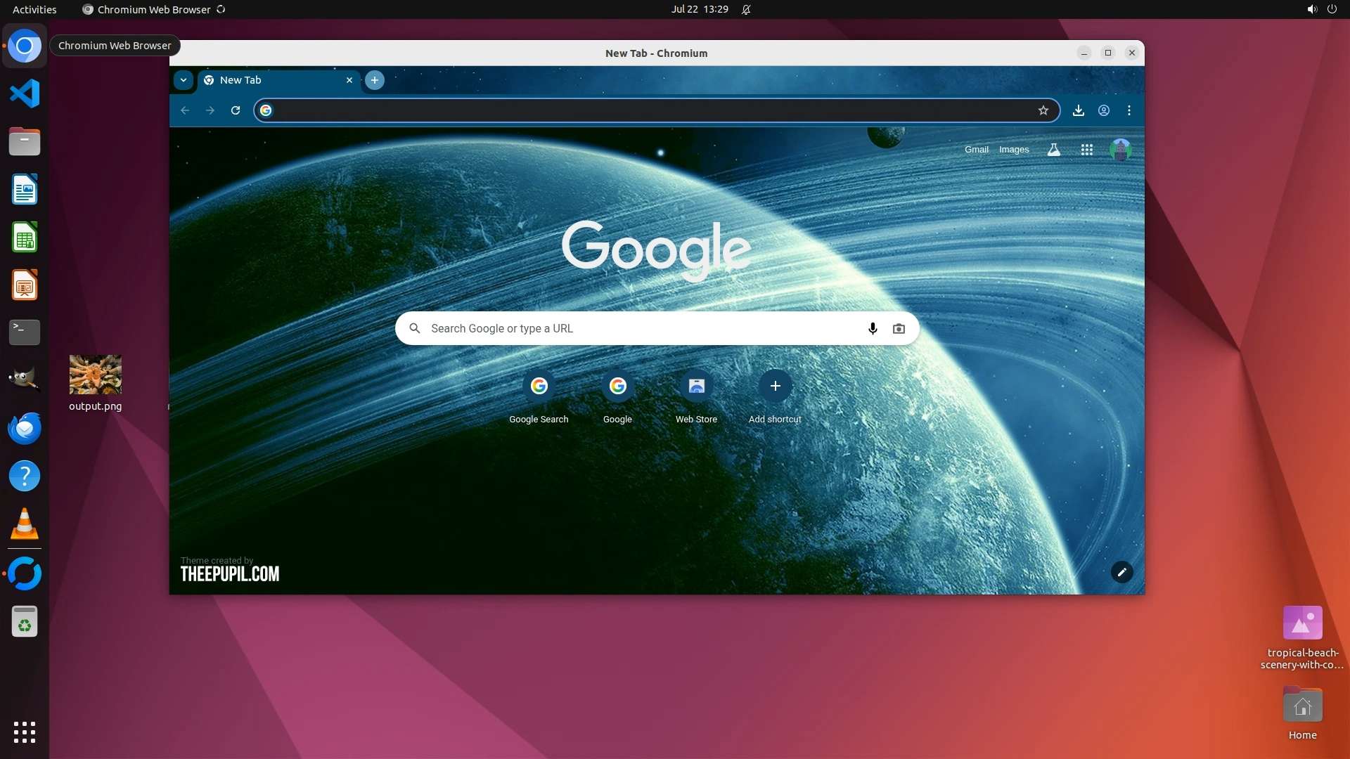The width and height of the screenshot is (1350, 759).
Task: Click the Customize Chromium pencil icon
Action: coord(1121,572)
